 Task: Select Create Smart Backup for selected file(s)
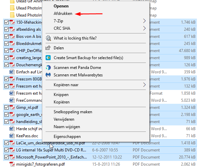tap(88, 58)
